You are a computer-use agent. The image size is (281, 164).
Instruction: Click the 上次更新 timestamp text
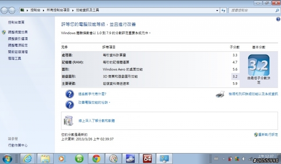[x=87, y=139]
